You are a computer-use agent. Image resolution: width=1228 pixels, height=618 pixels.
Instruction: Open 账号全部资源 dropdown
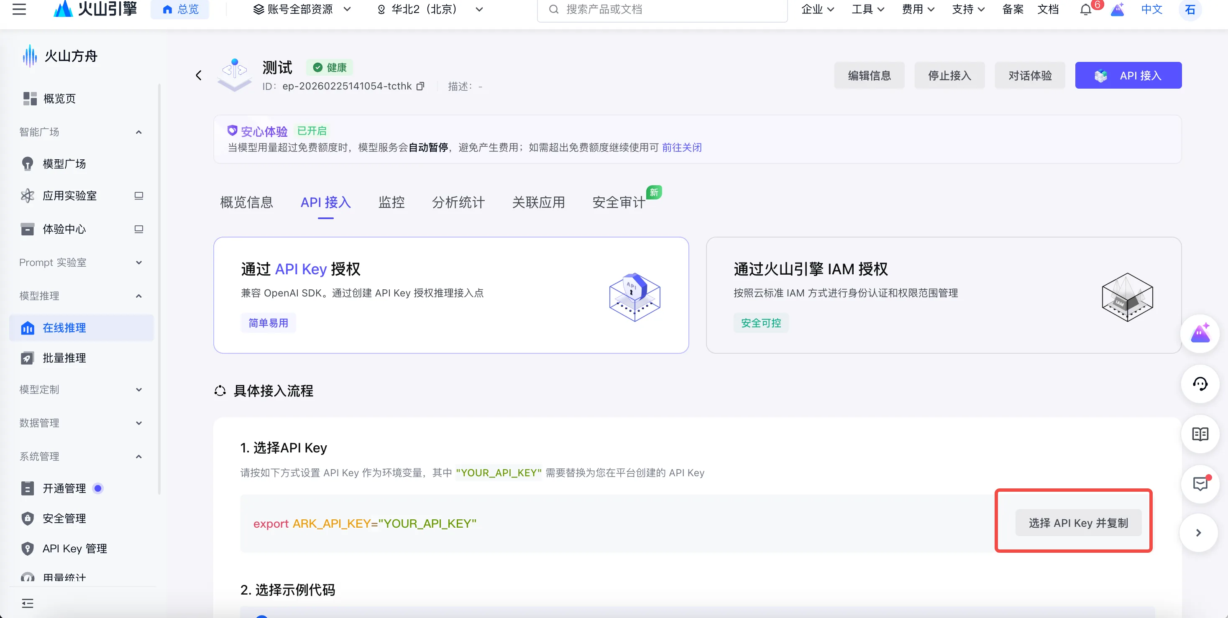point(302,9)
